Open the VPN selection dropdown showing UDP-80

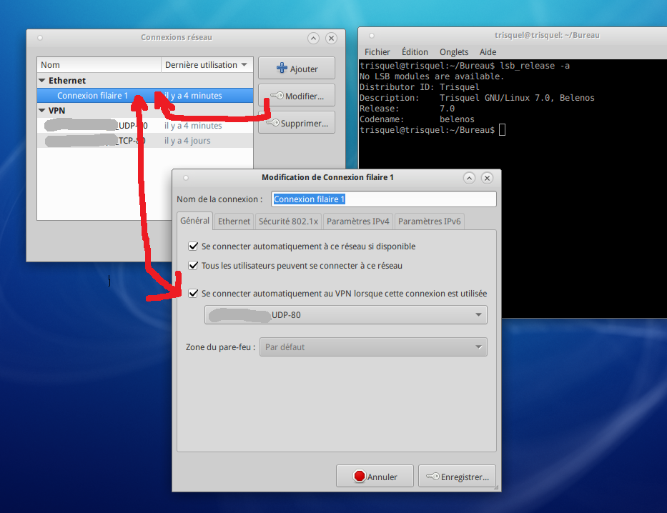pyautogui.click(x=346, y=315)
